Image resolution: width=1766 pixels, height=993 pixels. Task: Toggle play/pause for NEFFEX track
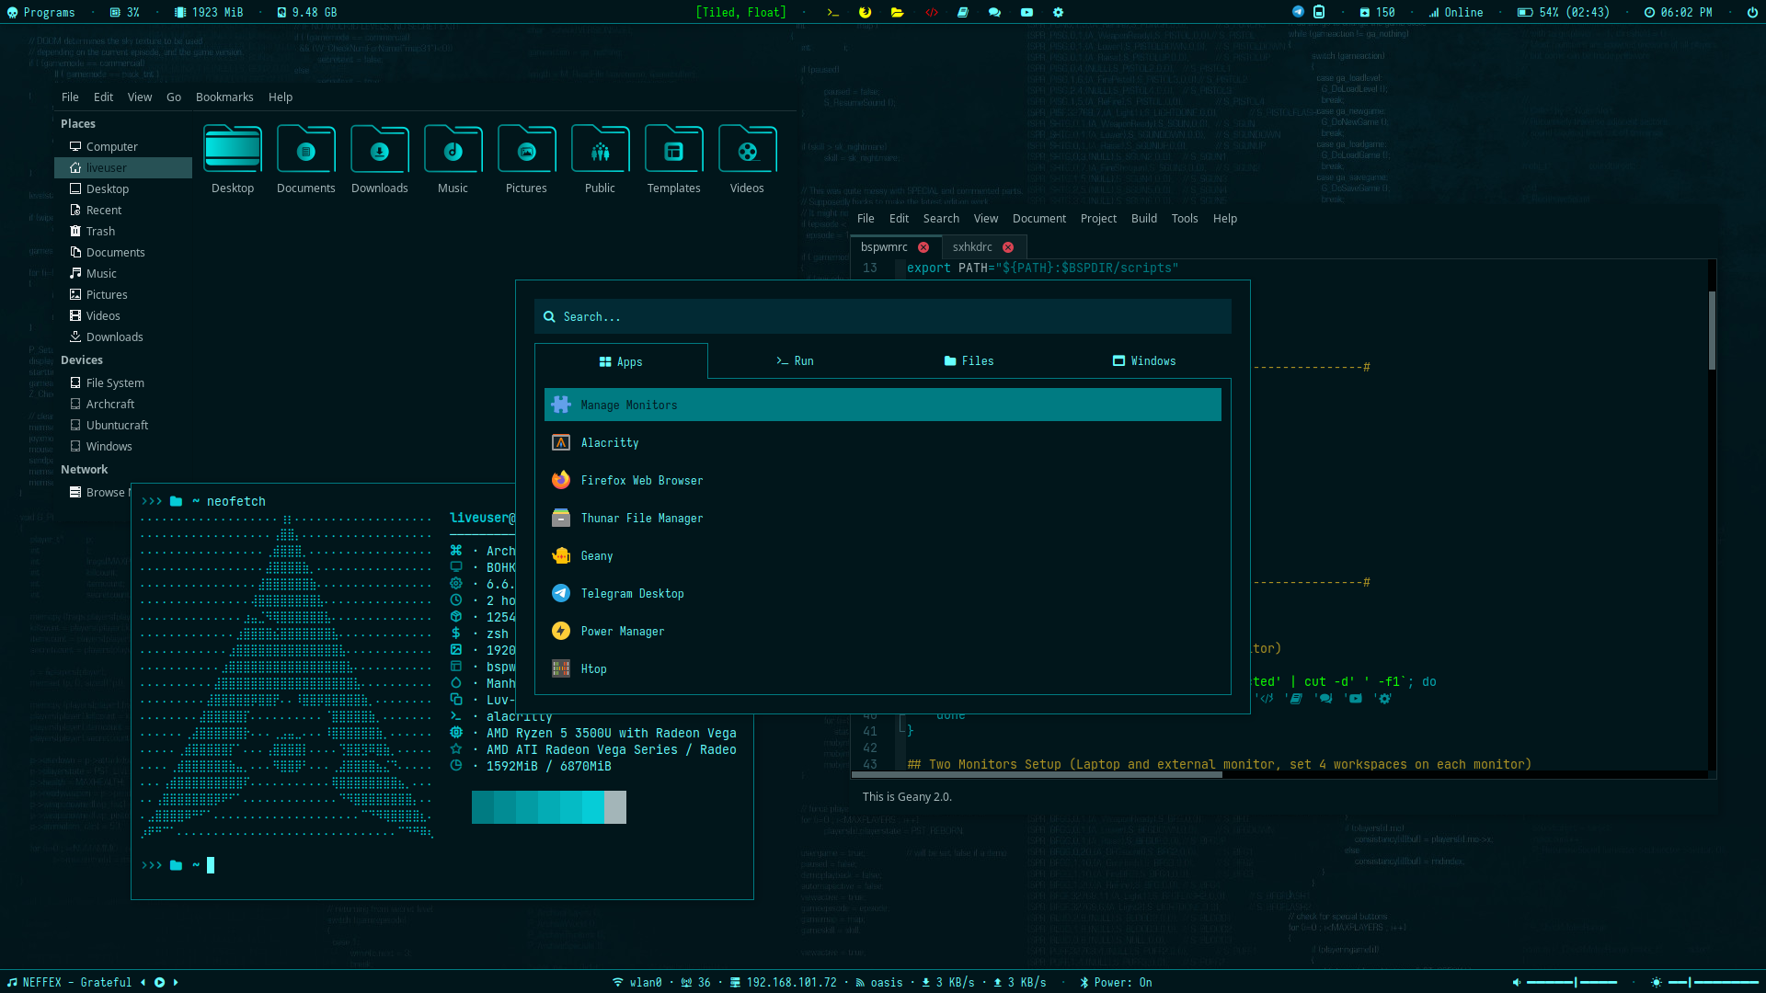159,982
